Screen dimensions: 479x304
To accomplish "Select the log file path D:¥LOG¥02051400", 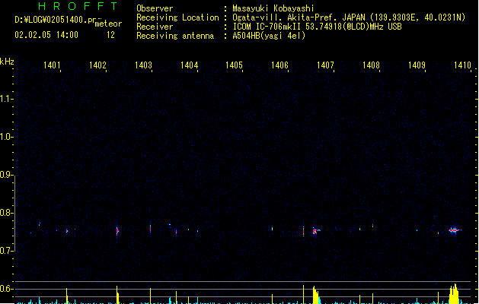I will pyautogui.click(x=51, y=20).
